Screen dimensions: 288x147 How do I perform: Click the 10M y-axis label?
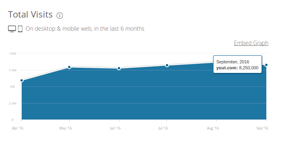[13, 53]
